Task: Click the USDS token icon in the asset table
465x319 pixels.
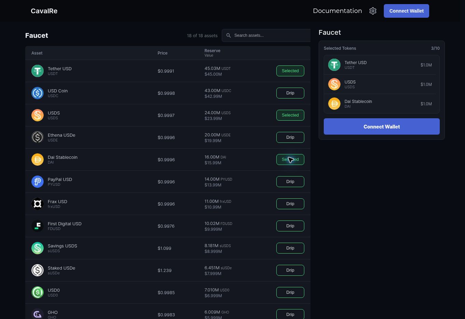Action: tap(38, 115)
